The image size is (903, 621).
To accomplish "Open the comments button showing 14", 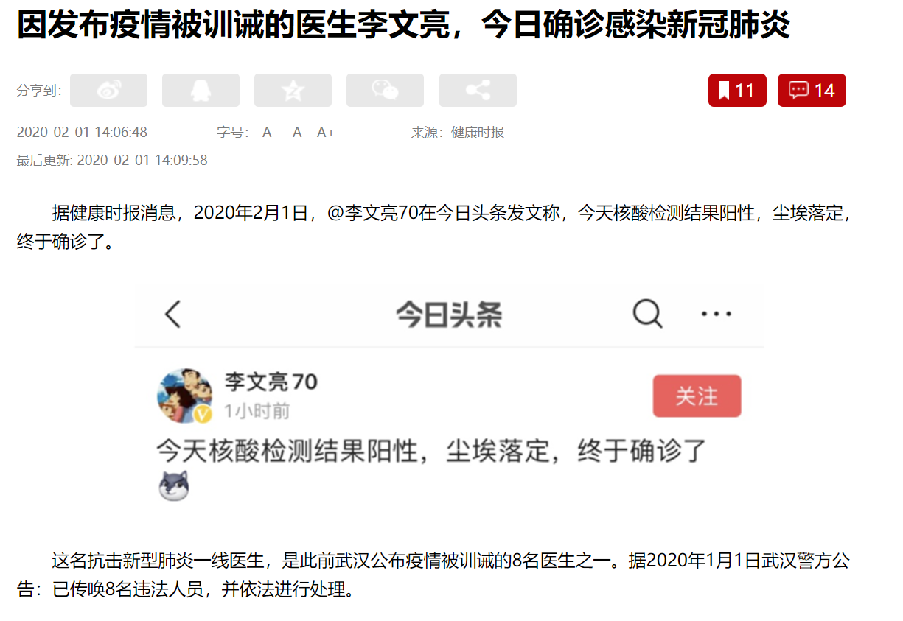I will pyautogui.click(x=812, y=90).
